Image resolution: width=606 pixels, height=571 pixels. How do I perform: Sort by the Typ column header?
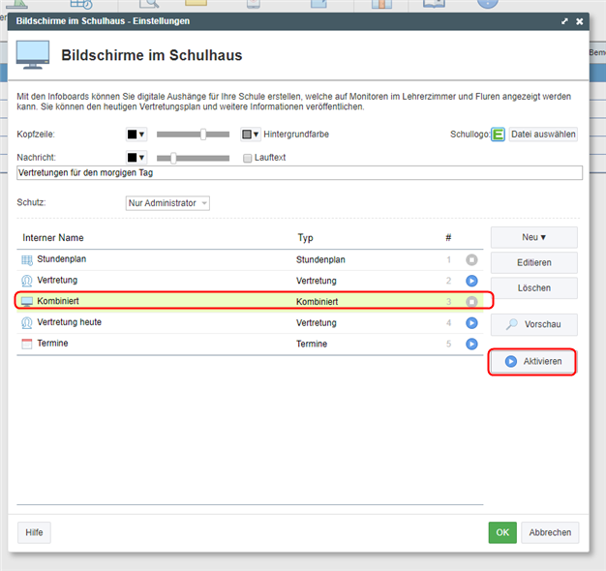click(305, 237)
